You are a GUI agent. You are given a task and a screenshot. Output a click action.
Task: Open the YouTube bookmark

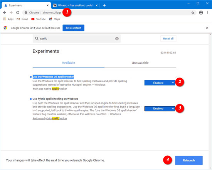(39, 19)
